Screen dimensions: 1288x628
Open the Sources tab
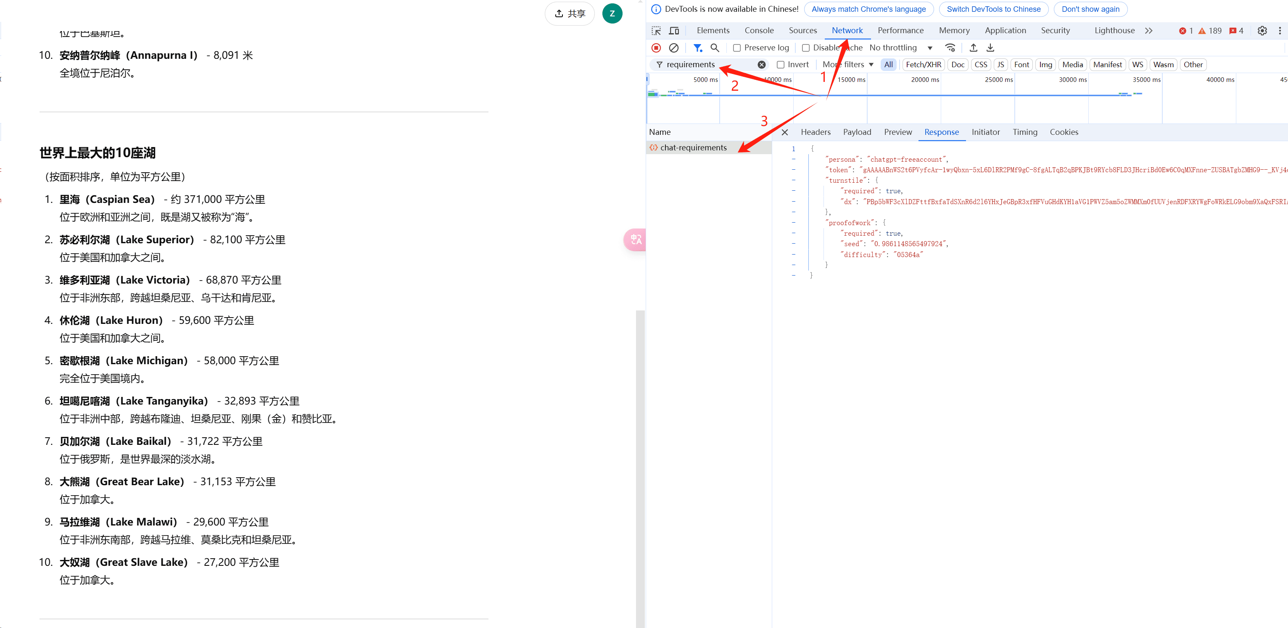[x=802, y=31]
